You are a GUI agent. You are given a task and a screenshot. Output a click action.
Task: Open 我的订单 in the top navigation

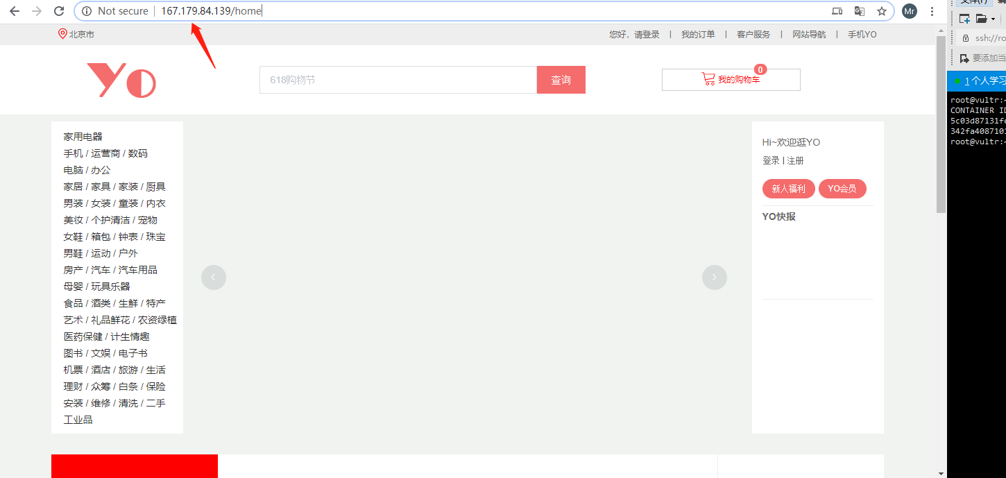(x=698, y=35)
